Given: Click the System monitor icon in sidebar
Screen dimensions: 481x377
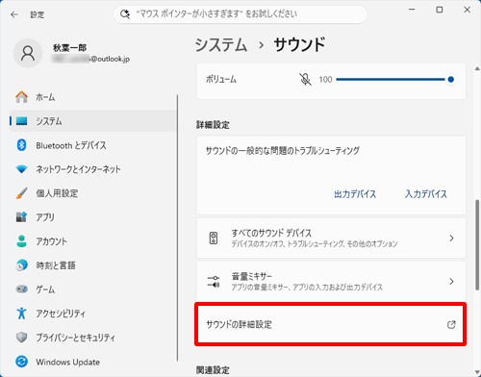Looking at the screenshot, I should (x=22, y=121).
